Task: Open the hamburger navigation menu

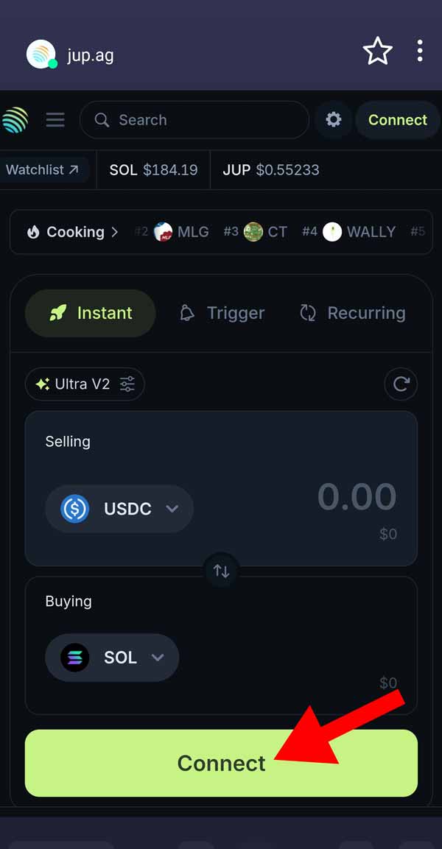Action: coord(55,120)
